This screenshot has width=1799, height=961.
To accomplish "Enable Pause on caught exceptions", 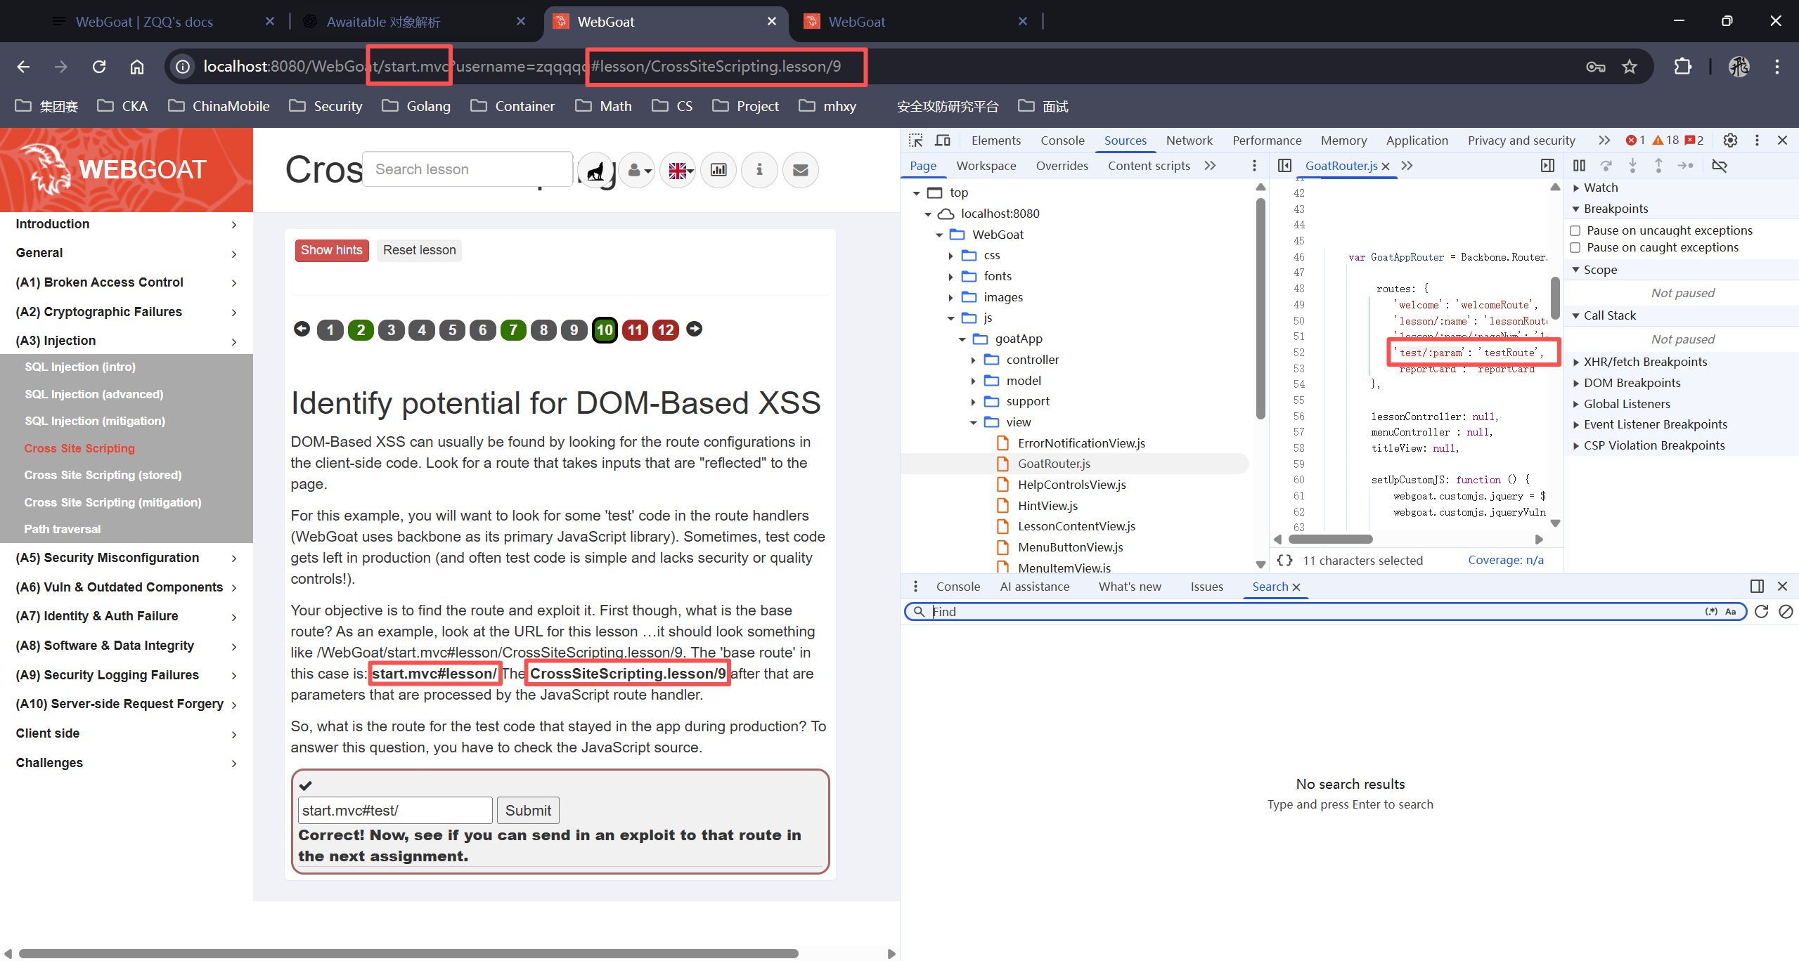I will pos(1575,247).
